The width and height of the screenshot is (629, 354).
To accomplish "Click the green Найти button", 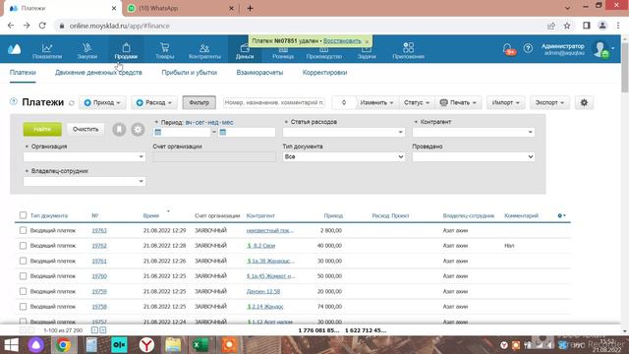I will (42, 129).
